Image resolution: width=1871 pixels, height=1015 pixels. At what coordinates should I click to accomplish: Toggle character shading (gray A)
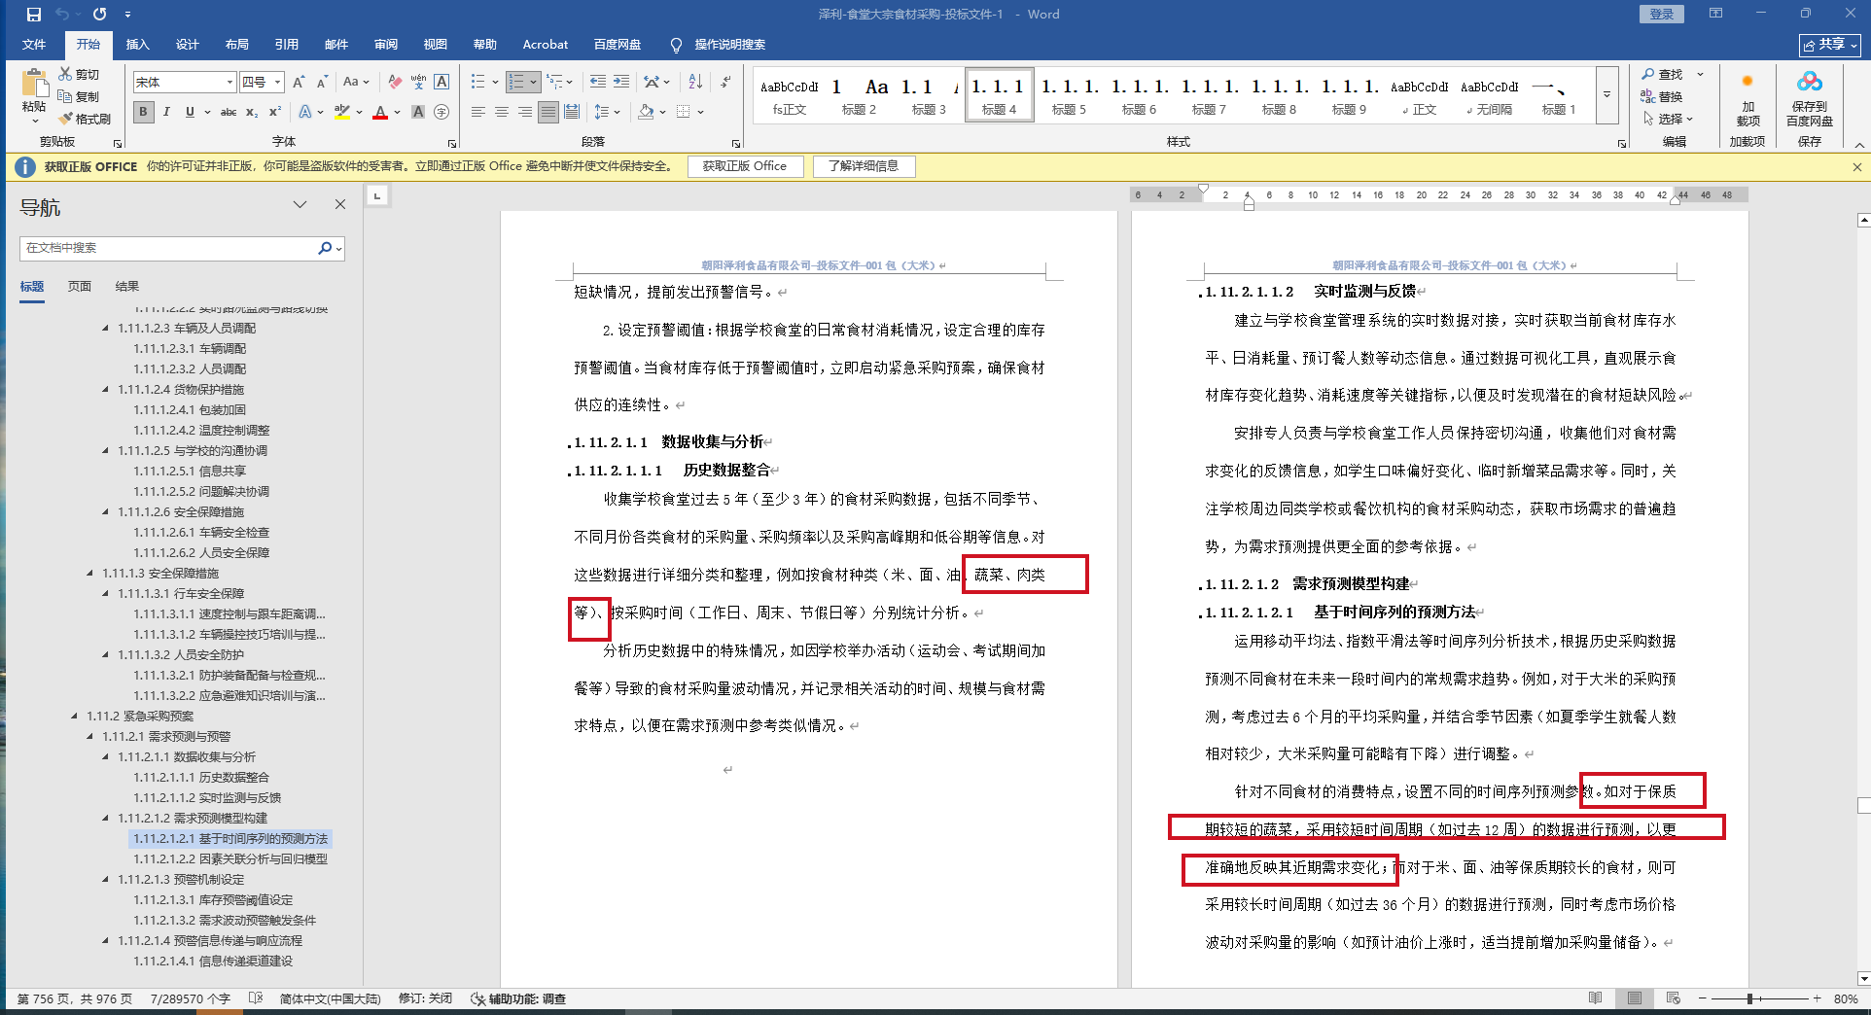pyautogui.click(x=418, y=112)
